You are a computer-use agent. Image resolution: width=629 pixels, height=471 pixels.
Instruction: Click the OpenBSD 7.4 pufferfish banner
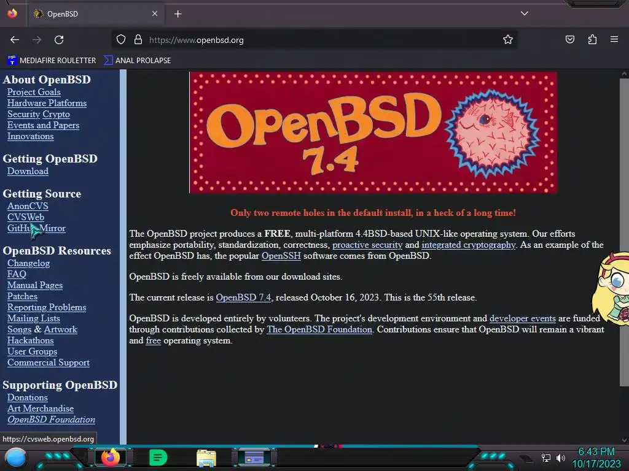(x=373, y=132)
